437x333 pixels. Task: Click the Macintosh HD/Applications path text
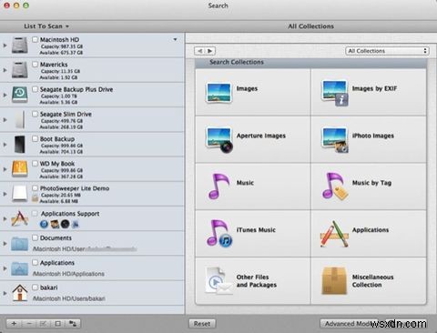coord(68,274)
